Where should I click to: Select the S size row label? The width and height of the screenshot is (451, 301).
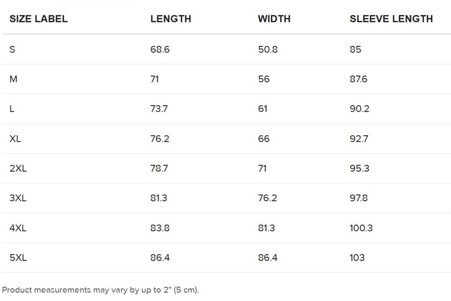pyautogui.click(x=12, y=49)
